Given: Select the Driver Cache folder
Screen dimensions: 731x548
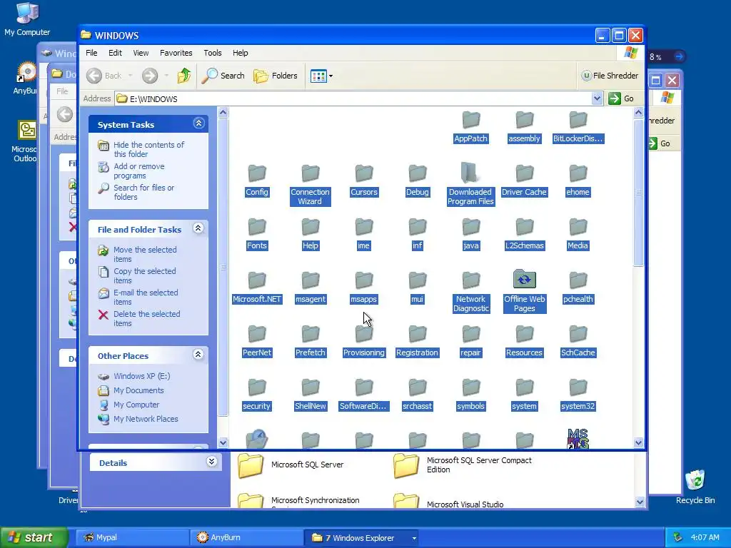Looking at the screenshot, I should pos(524,181).
